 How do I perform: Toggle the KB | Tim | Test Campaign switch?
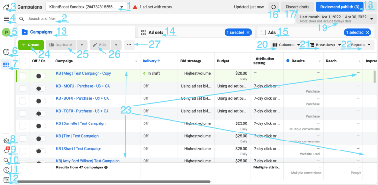pos(41,139)
